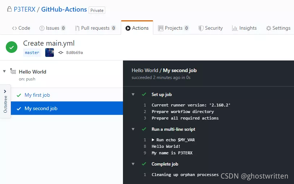The height and width of the screenshot is (184, 294).
Task: Click the Projects board icon
Action: pos(161,28)
